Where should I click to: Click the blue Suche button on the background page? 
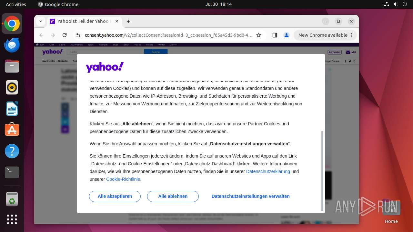pyautogui.click(x=156, y=52)
